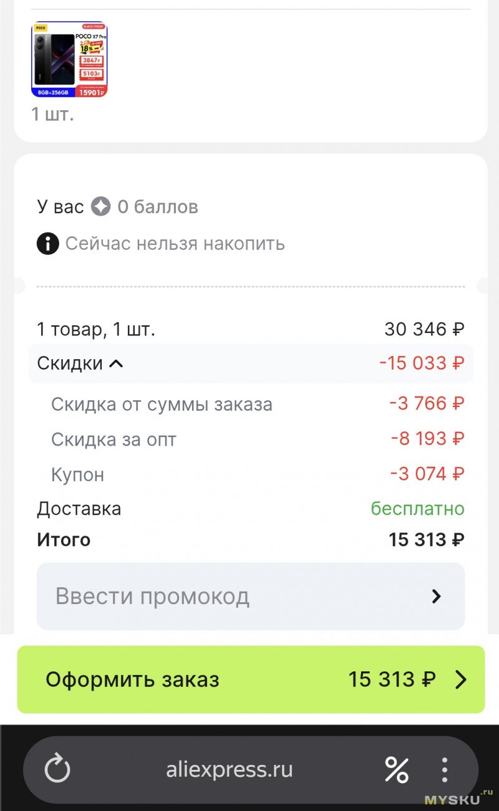Tap the aliexpress.ru address text
Screen dimensions: 499x811
[x=229, y=769]
